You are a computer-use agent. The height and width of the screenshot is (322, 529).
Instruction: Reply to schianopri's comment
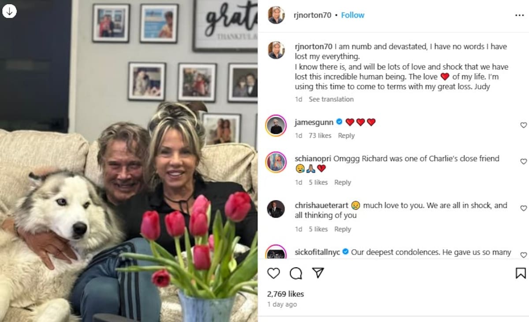coord(343,182)
